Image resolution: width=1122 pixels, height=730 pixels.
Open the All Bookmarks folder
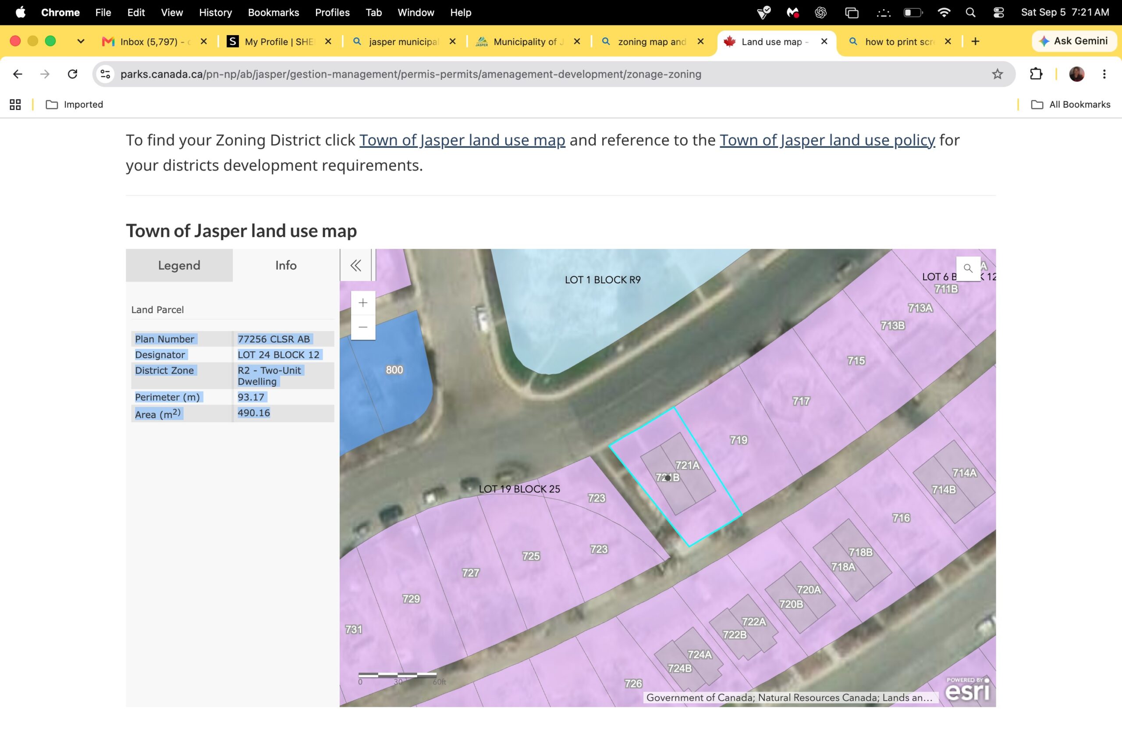pos(1071,105)
